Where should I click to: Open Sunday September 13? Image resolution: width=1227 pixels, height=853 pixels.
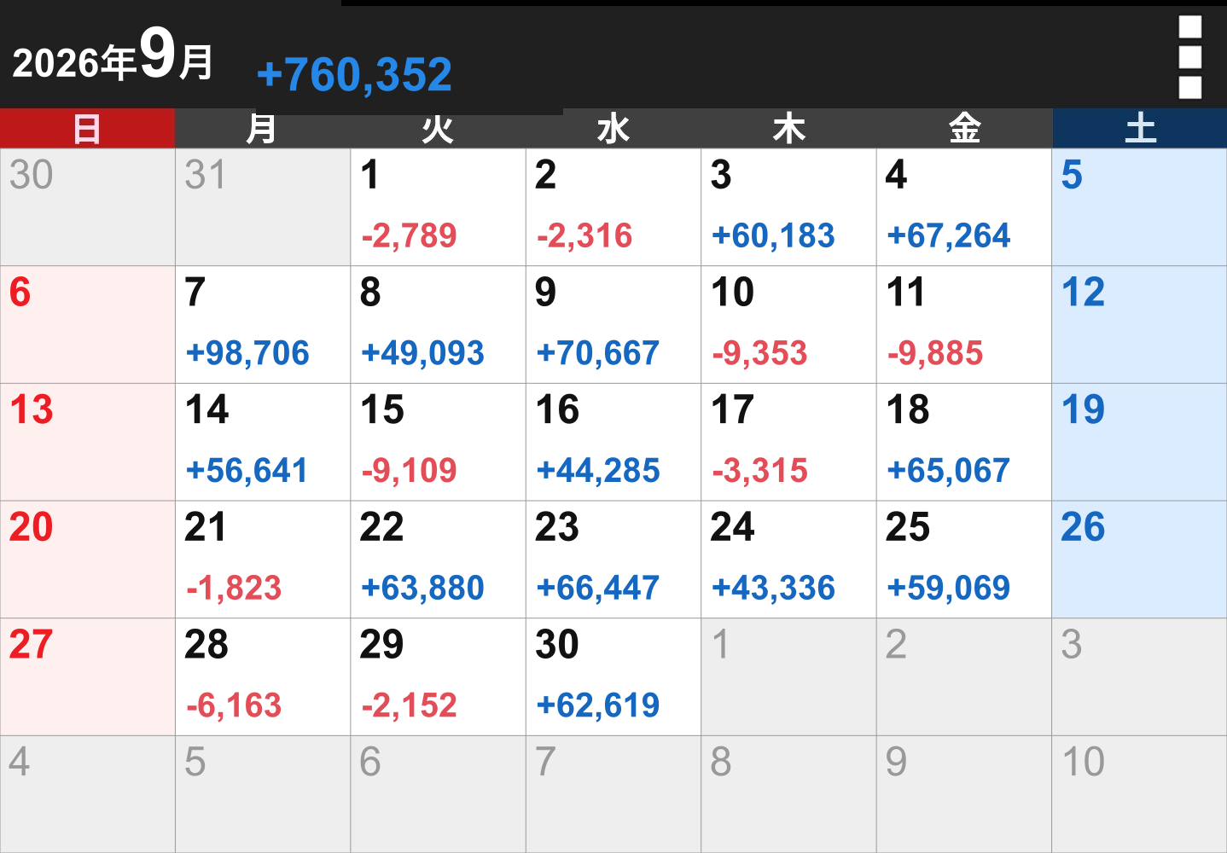point(88,442)
